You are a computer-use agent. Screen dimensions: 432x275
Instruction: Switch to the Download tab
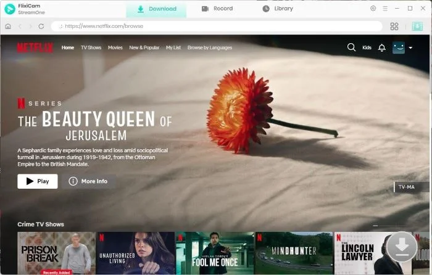pyautogui.click(x=156, y=9)
